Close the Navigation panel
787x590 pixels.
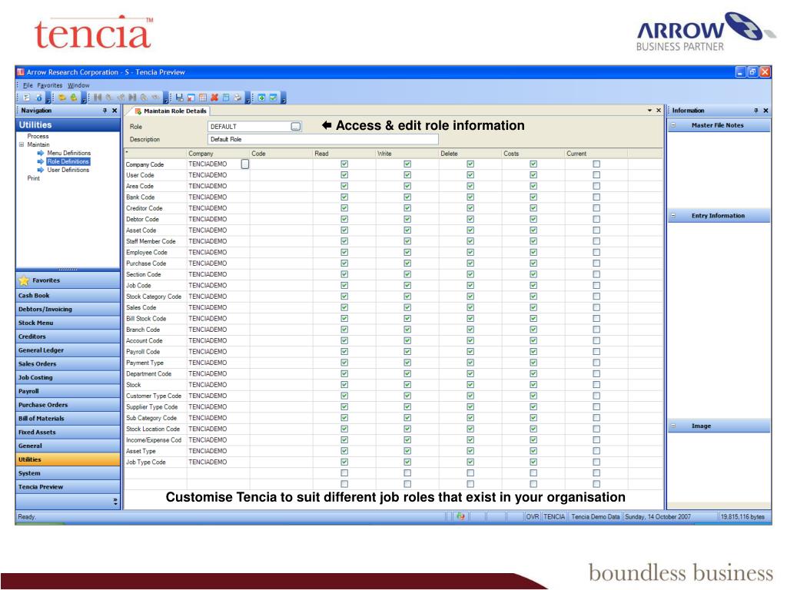point(115,111)
